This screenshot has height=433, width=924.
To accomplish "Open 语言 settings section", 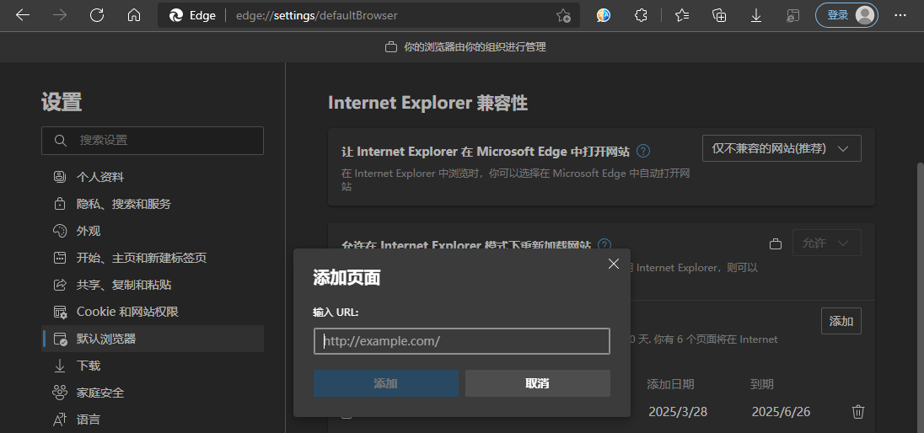I will [x=153, y=420].
